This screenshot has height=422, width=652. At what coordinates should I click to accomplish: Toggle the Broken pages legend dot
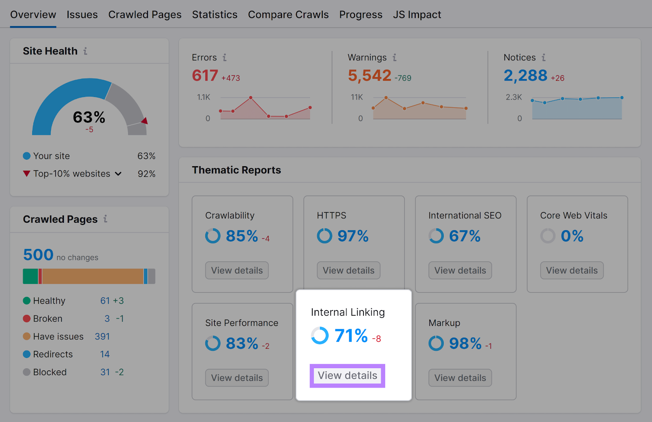tap(26, 319)
